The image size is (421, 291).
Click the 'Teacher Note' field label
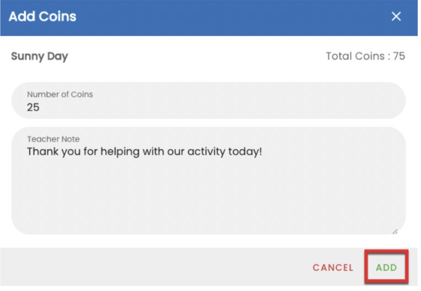53,139
